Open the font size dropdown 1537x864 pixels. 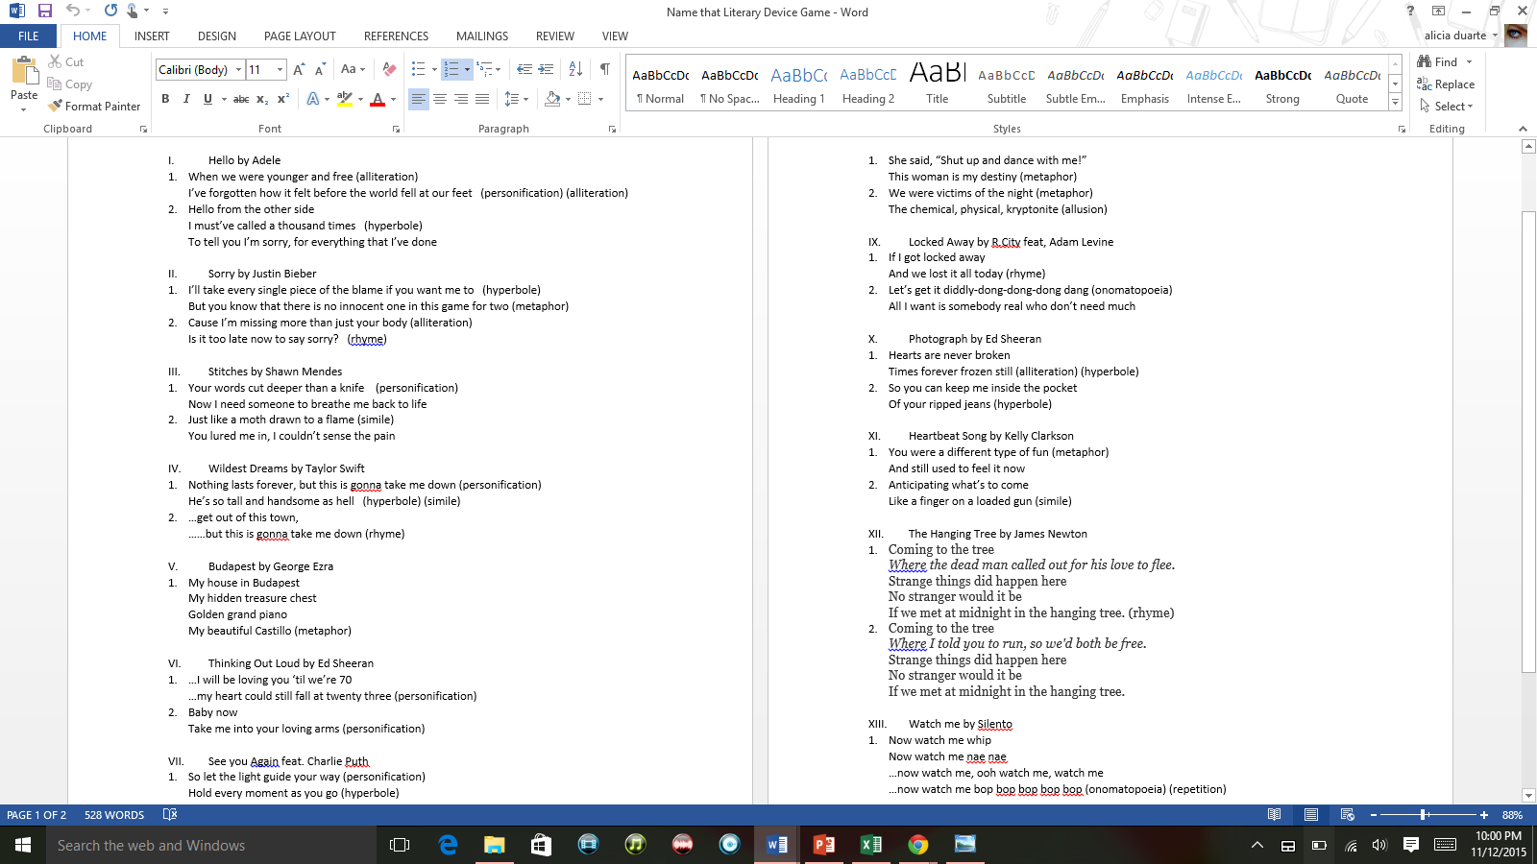click(x=280, y=69)
